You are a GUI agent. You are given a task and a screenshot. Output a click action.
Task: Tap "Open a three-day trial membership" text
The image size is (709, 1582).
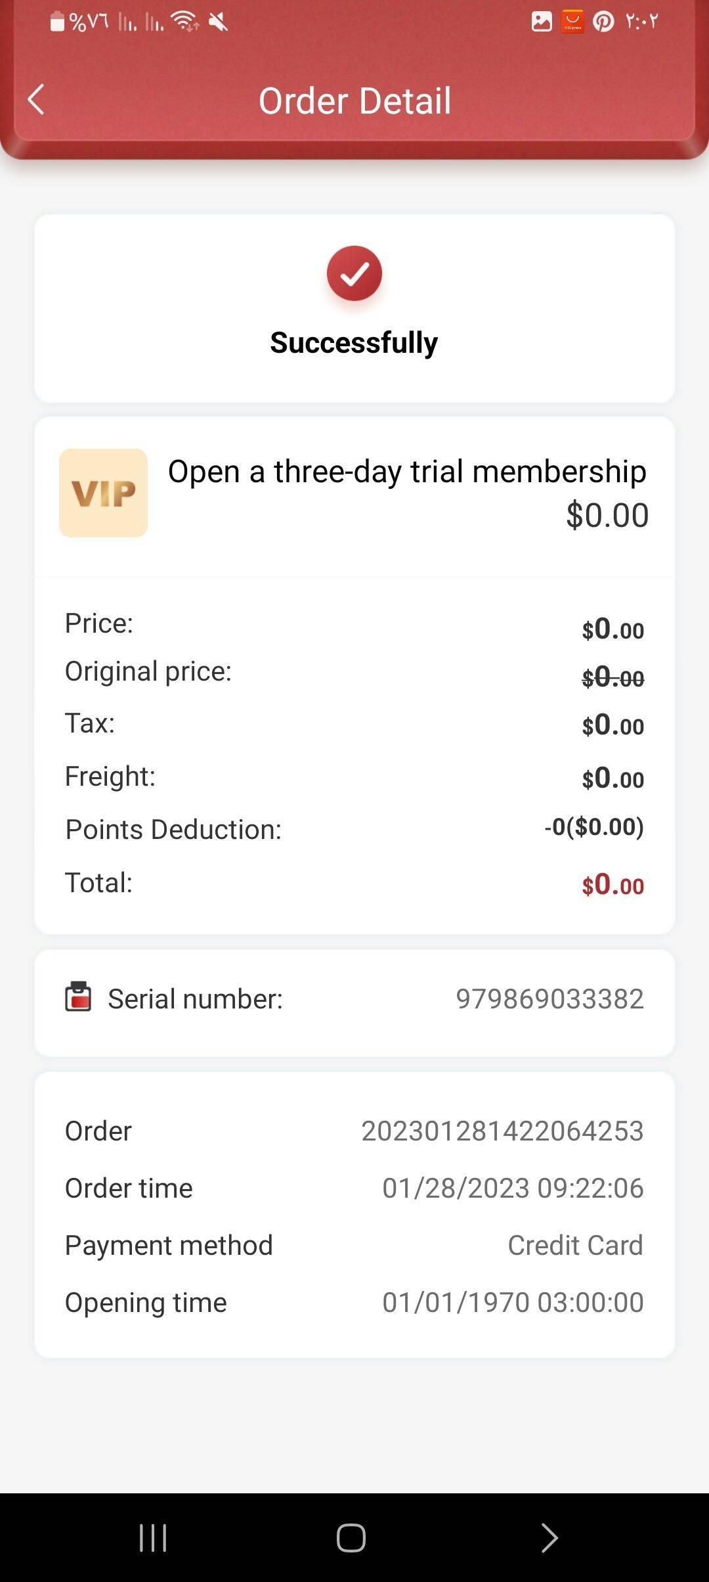(x=407, y=472)
